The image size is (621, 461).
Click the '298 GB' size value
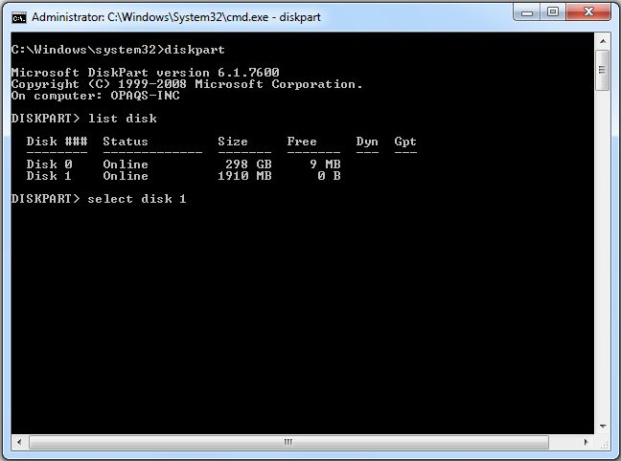click(x=249, y=165)
